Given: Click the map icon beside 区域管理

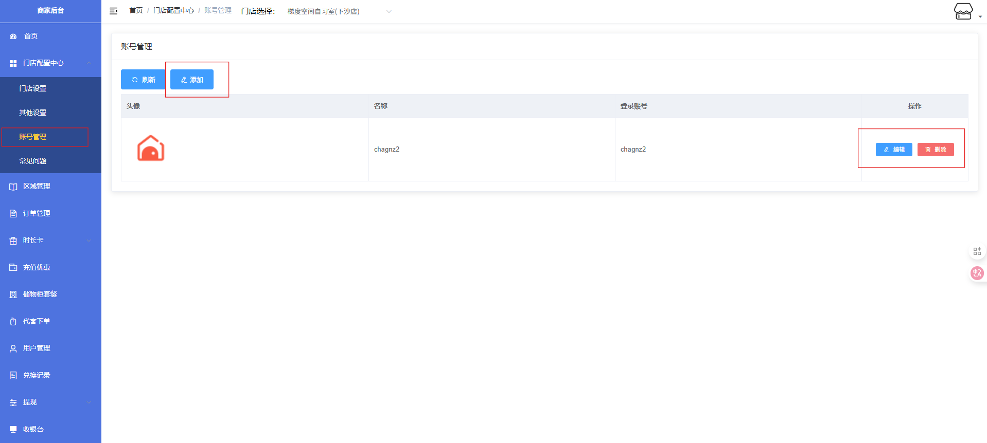Looking at the screenshot, I should point(13,187).
